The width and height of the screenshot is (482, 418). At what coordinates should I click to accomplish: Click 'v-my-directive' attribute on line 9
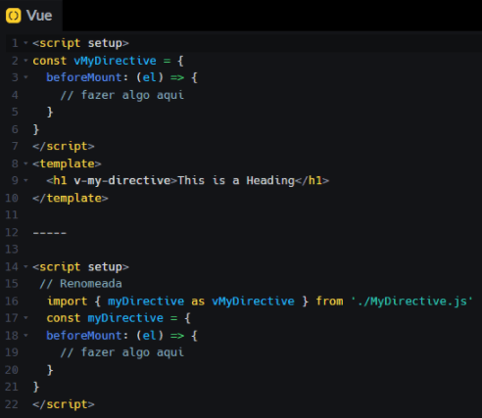click(x=122, y=181)
